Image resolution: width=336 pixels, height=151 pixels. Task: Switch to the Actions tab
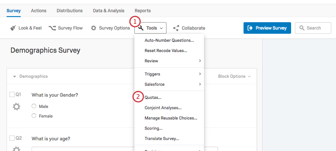[x=39, y=11]
